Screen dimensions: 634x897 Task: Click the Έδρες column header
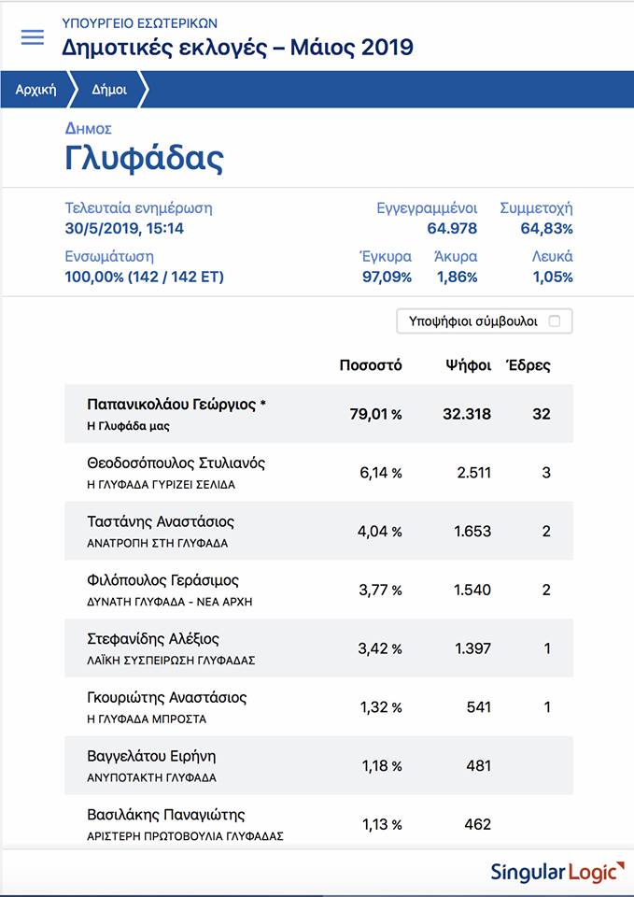528,365
